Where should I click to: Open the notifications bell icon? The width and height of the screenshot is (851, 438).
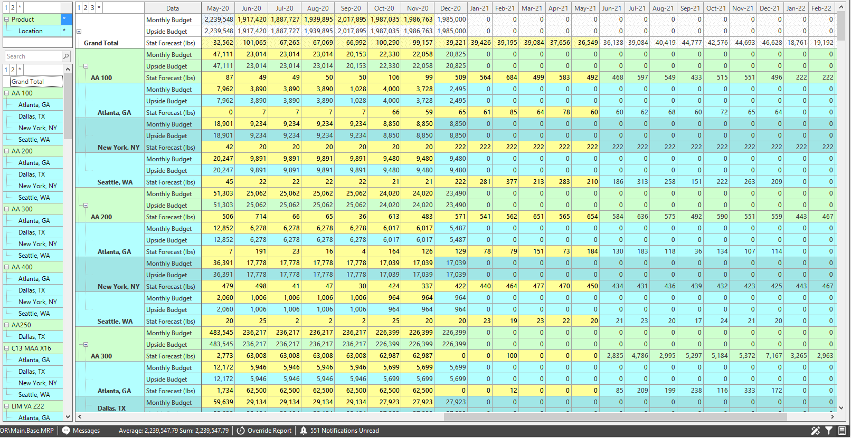click(304, 431)
